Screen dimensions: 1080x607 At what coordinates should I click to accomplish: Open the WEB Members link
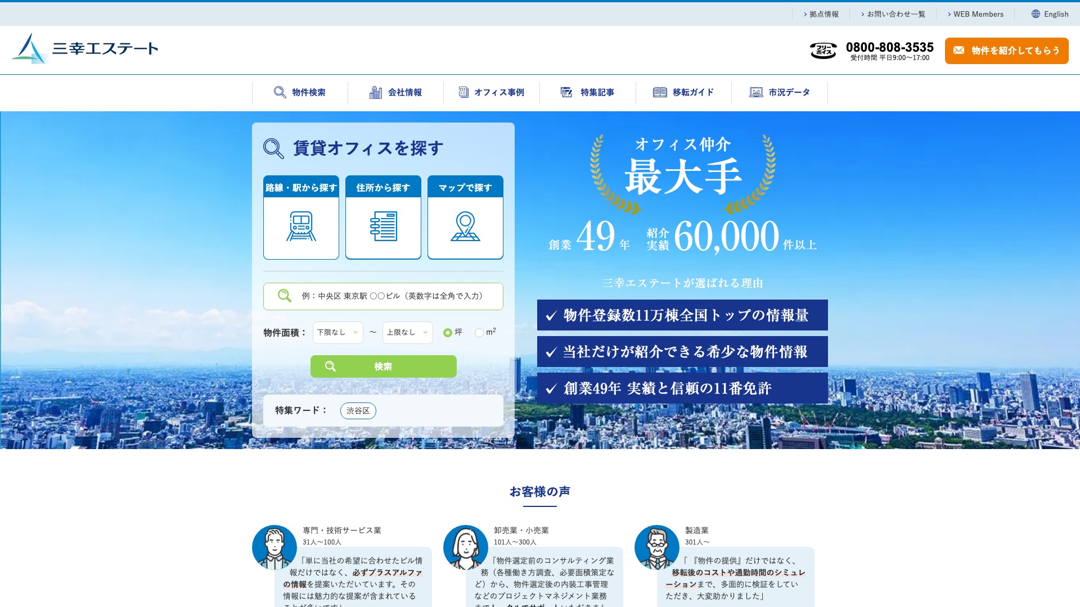click(975, 14)
